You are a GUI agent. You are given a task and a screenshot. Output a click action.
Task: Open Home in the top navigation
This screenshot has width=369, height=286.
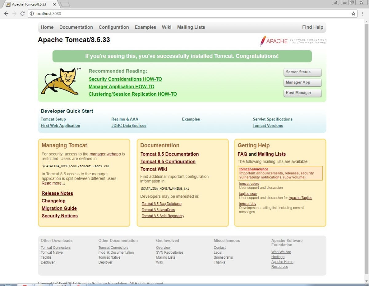pos(47,27)
